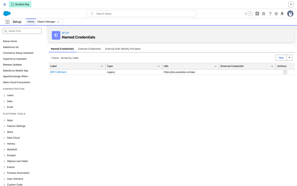
Task: Open External Credential column menu chevron
Action: pos(272,66)
